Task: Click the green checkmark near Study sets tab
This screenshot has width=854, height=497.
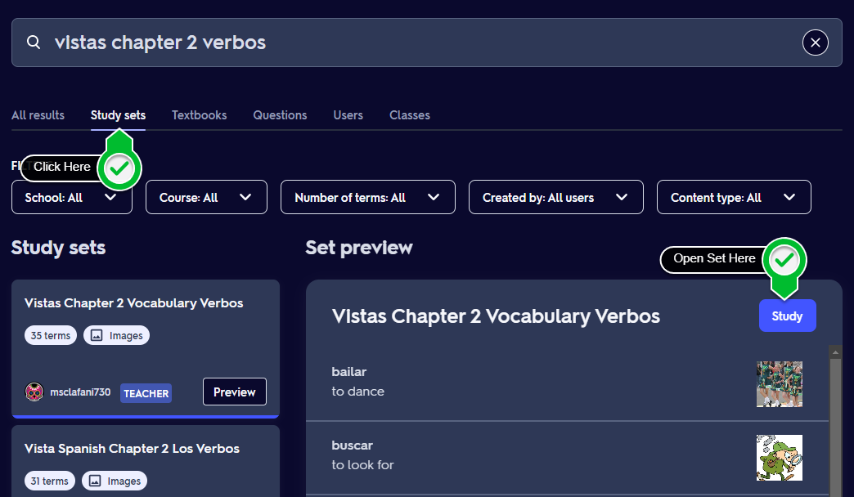Action: [119, 169]
